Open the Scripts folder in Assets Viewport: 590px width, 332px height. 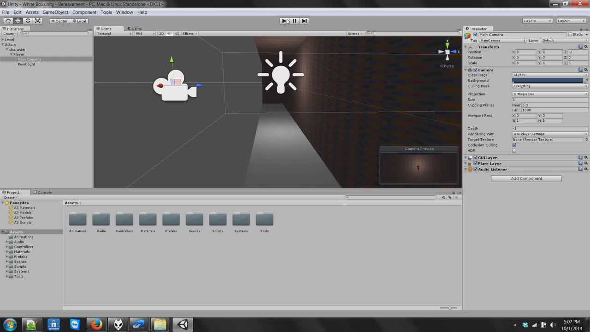pyautogui.click(x=218, y=222)
